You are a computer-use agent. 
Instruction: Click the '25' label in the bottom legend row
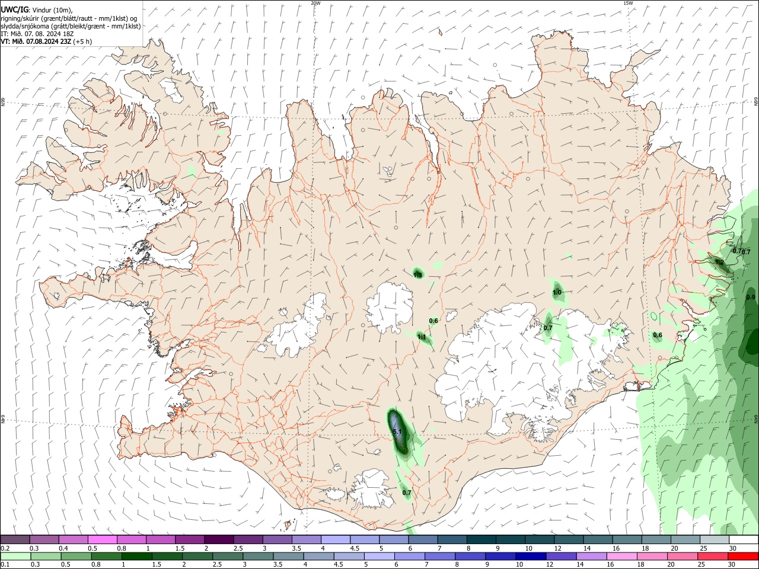[702, 565]
